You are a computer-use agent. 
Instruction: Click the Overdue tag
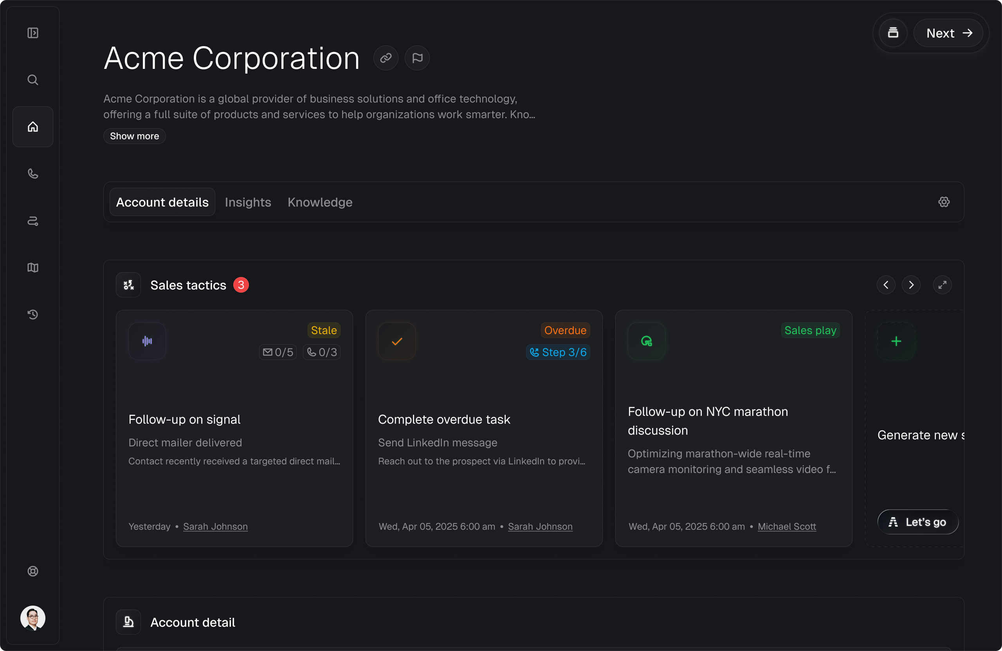click(x=565, y=330)
